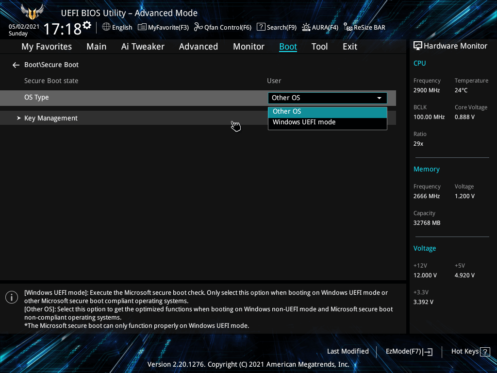497x373 pixels.
Task: Click the 3.392 V value
Action: point(423,302)
